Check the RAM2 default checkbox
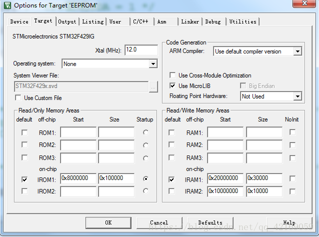319x237 pixels. tap(171, 144)
